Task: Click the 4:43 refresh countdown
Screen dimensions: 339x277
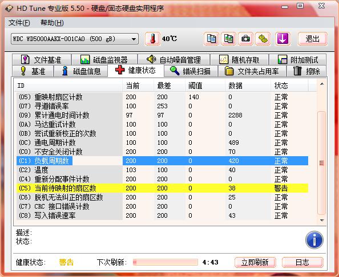Action: click(211, 262)
